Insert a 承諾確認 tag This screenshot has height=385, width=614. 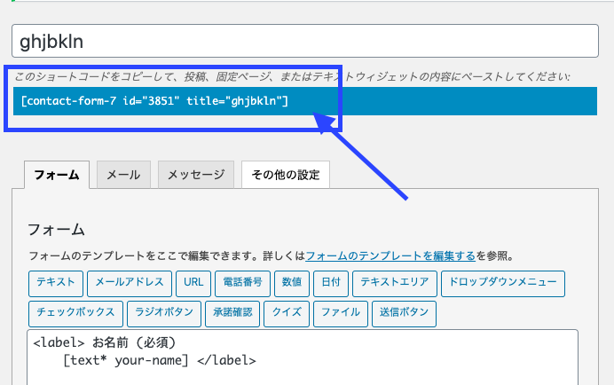[x=232, y=314]
